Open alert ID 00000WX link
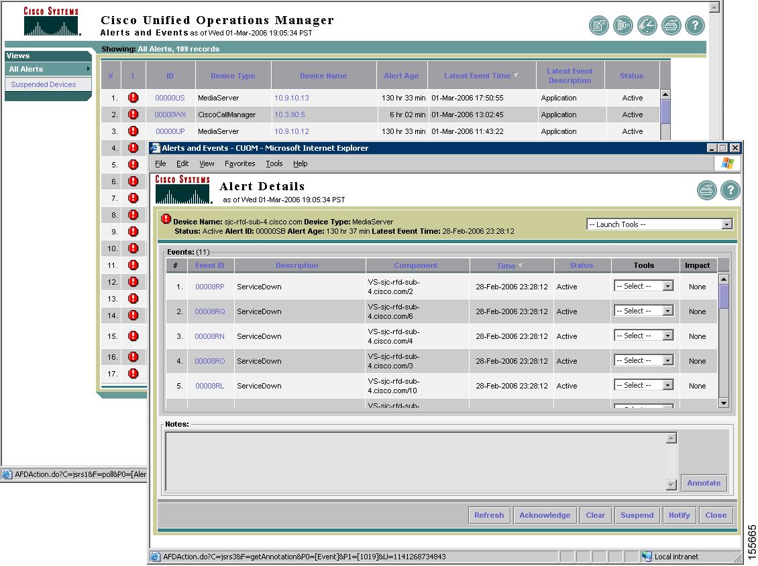 coord(170,115)
